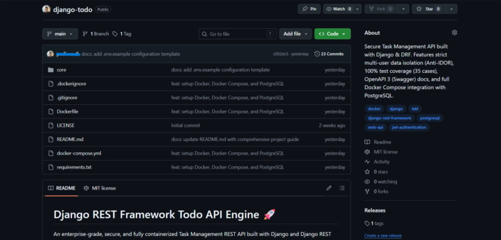Select the django-rest-framework topic tag

pyautogui.click(x=390, y=118)
